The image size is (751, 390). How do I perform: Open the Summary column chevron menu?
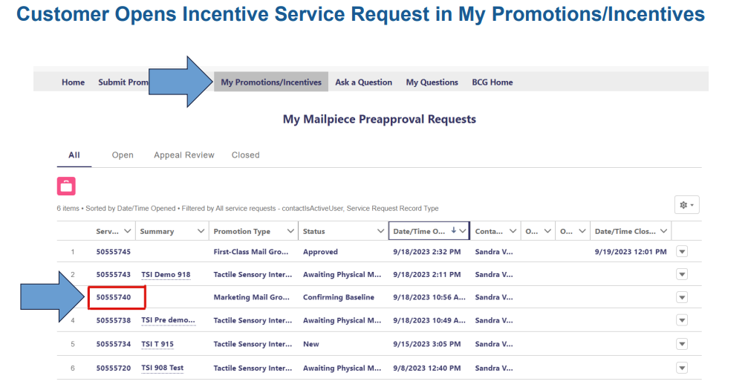pyautogui.click(x=201, y=232)
